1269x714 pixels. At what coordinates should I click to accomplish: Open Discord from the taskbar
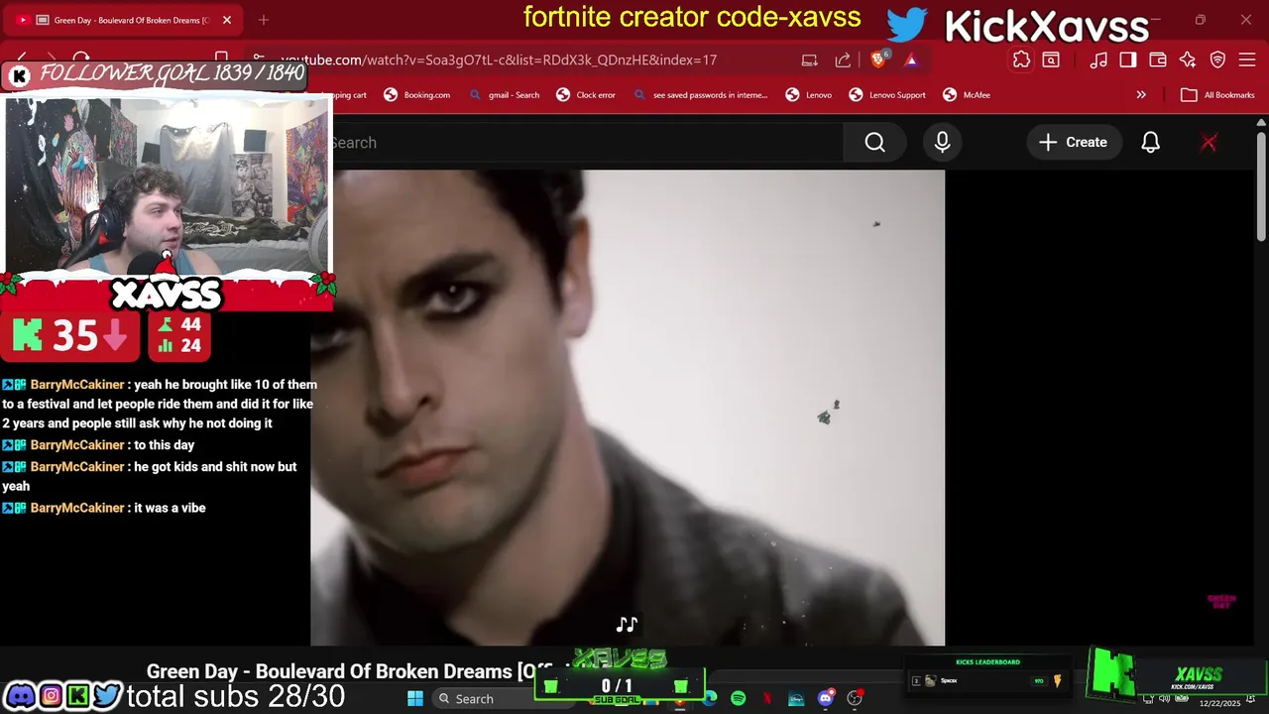pyautogui.click(x=825, y=699)
